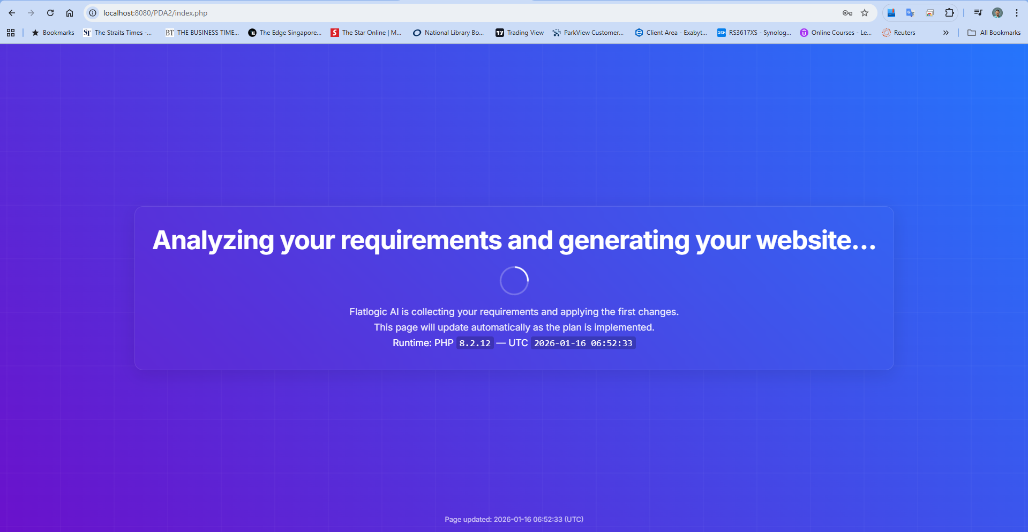Open the Extensions puzzle menu

click(949, 13)
